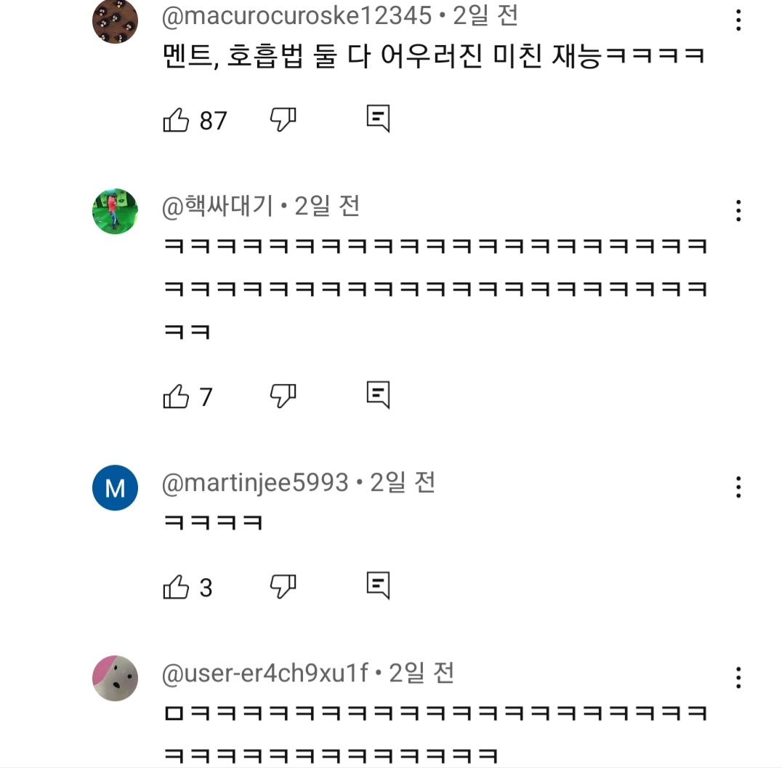Screen dimensions: 782x768
Task: Dislike the comment by @macurocuroske12345
Action: click(x=283, y=119)
